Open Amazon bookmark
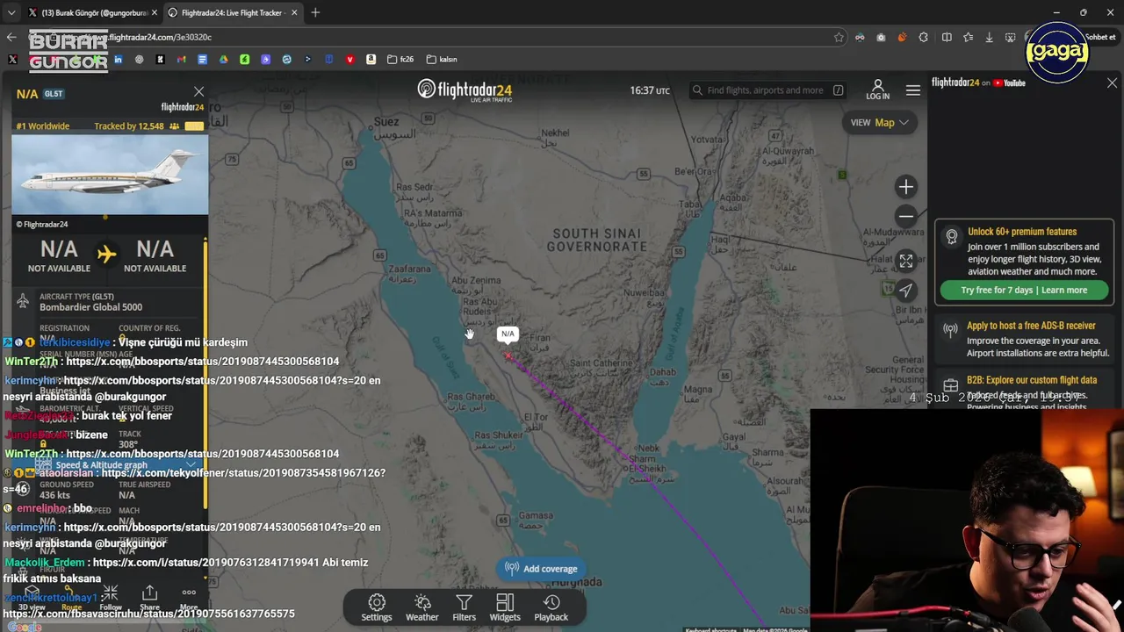Screen dimensions: 1124x632 pos(371,60)
